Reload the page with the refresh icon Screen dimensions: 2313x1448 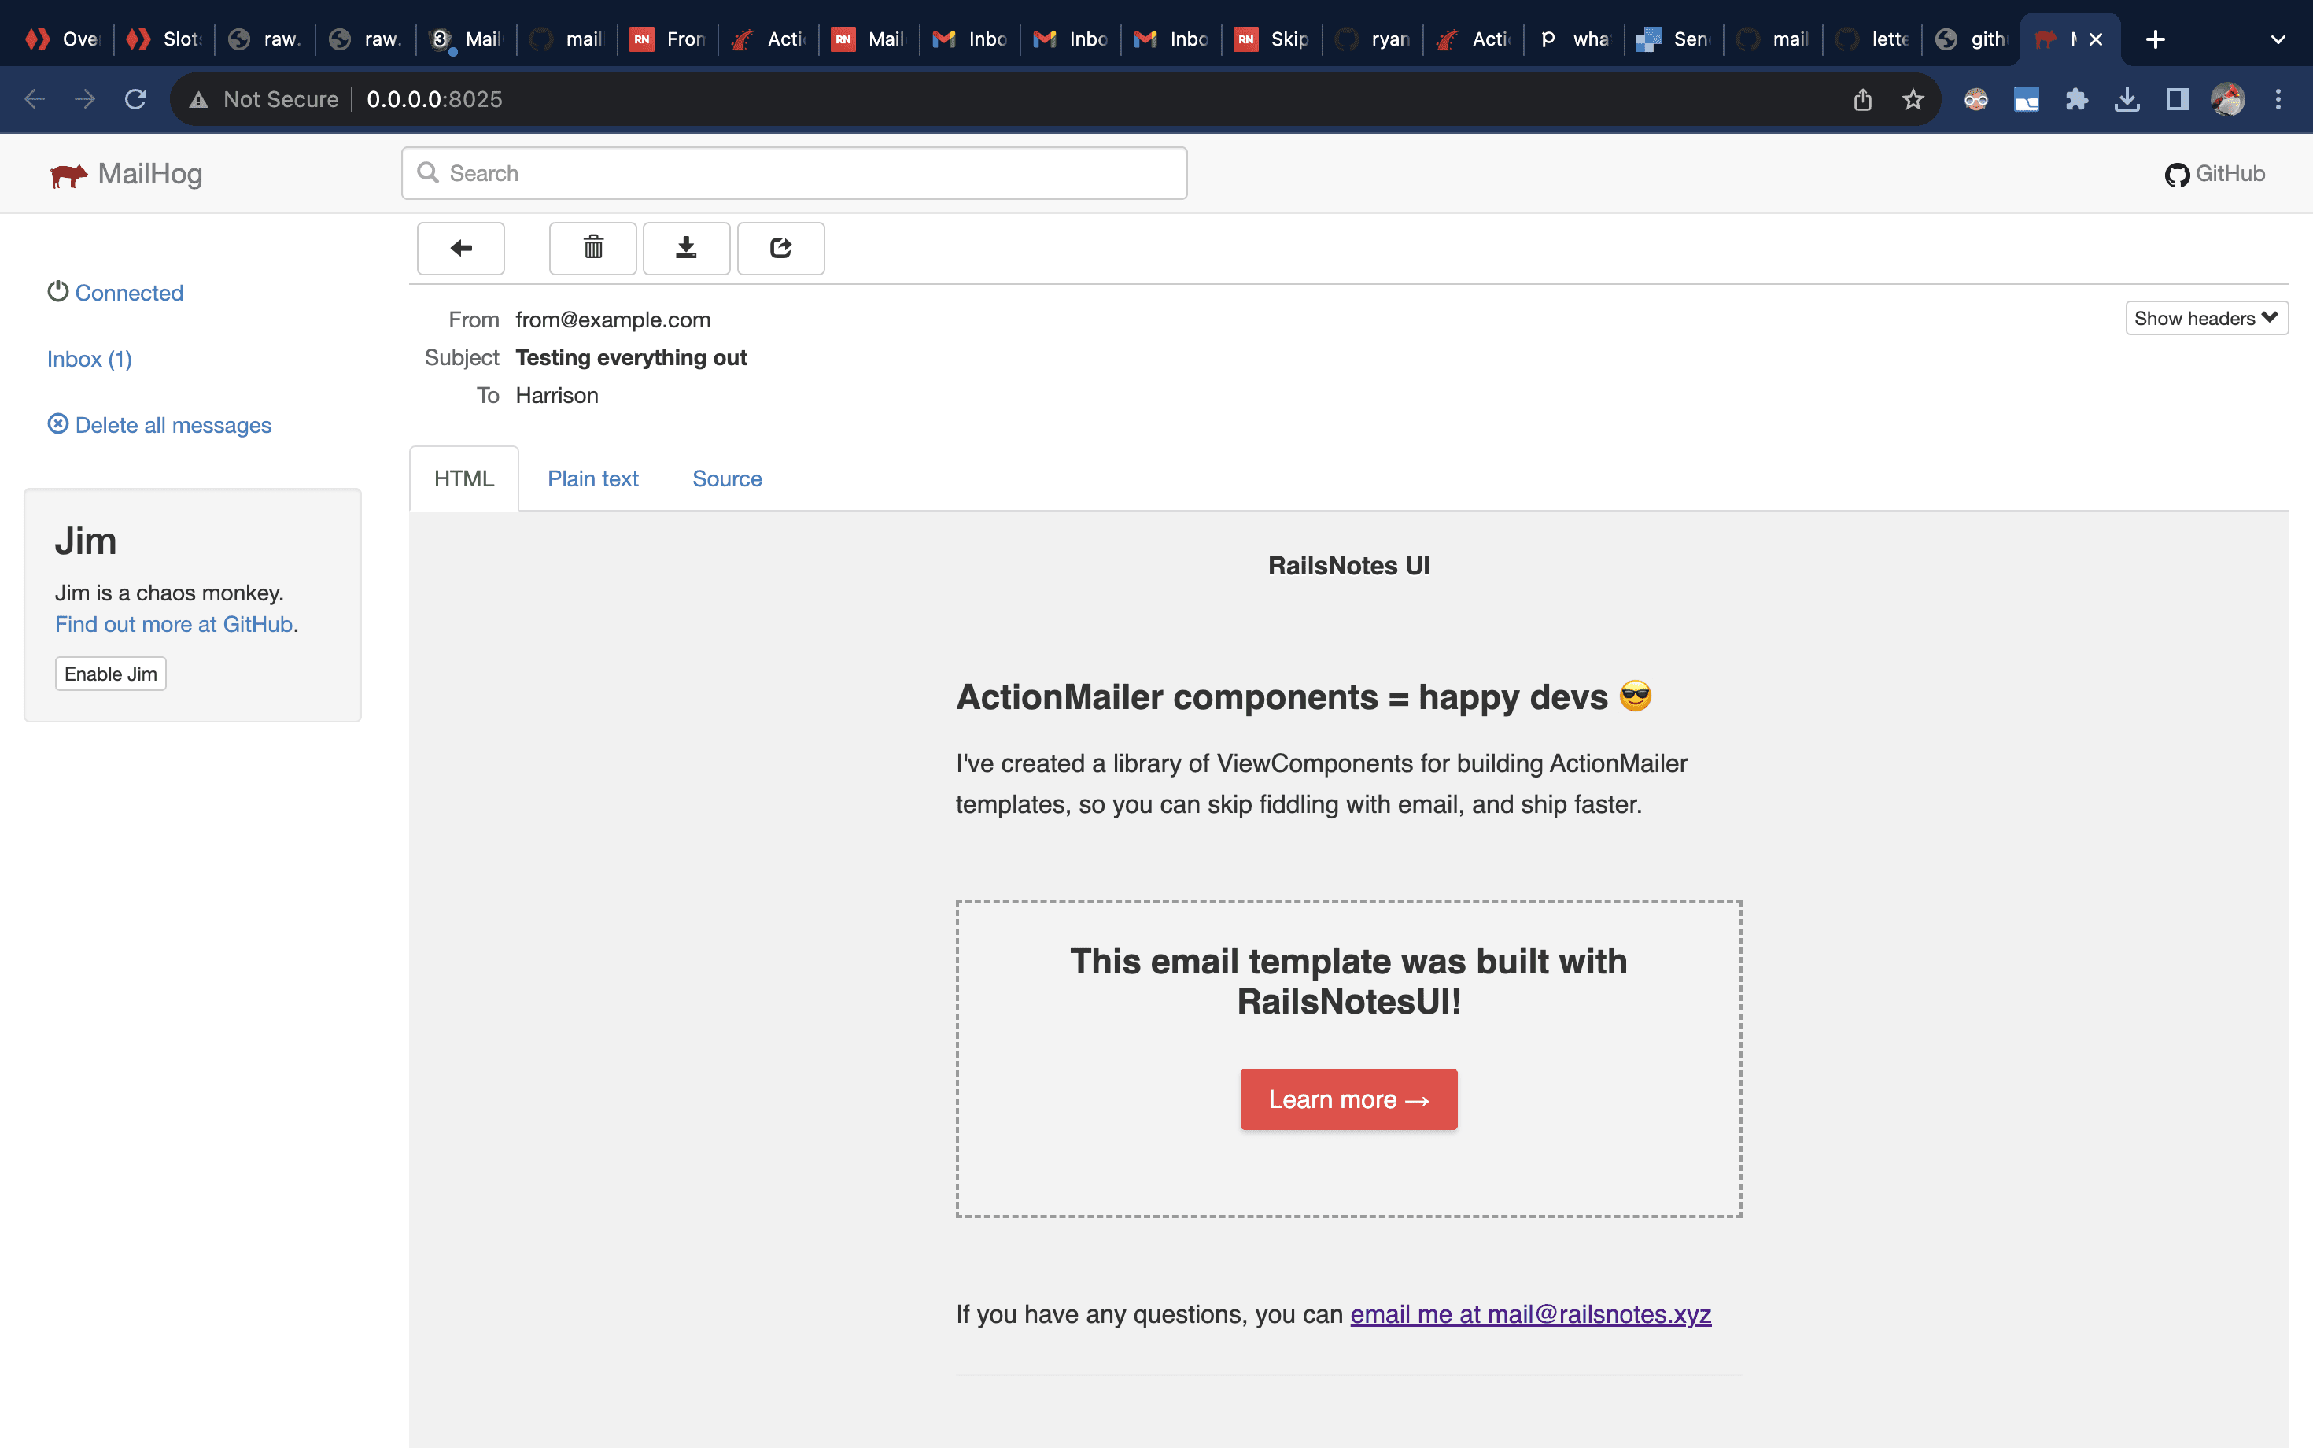click(x=136, y=100)
